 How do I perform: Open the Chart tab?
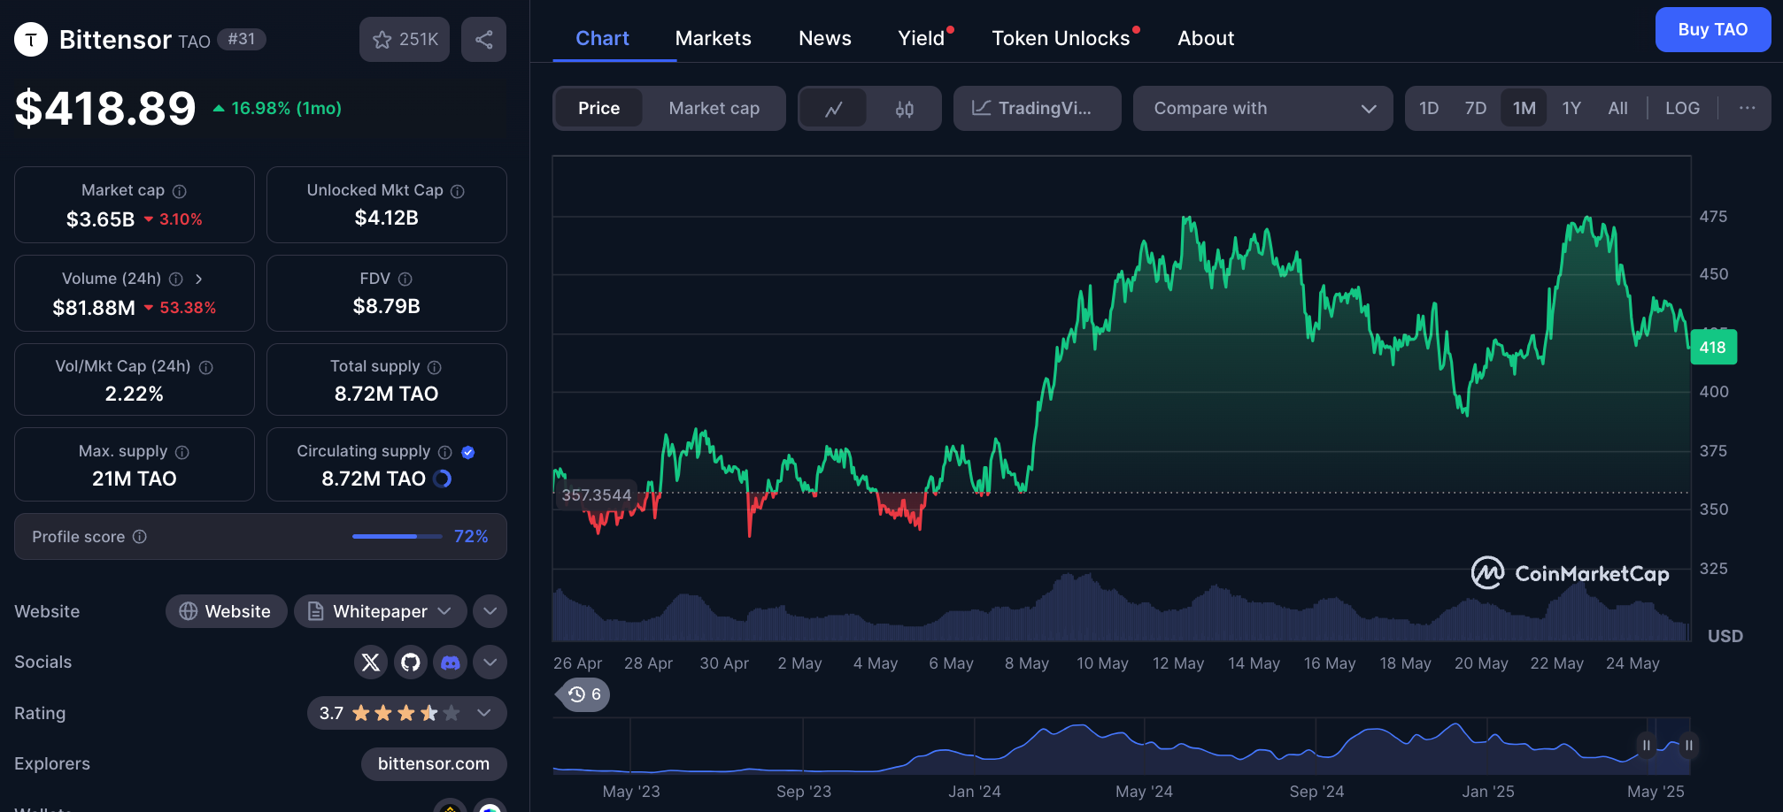(603, 38)
